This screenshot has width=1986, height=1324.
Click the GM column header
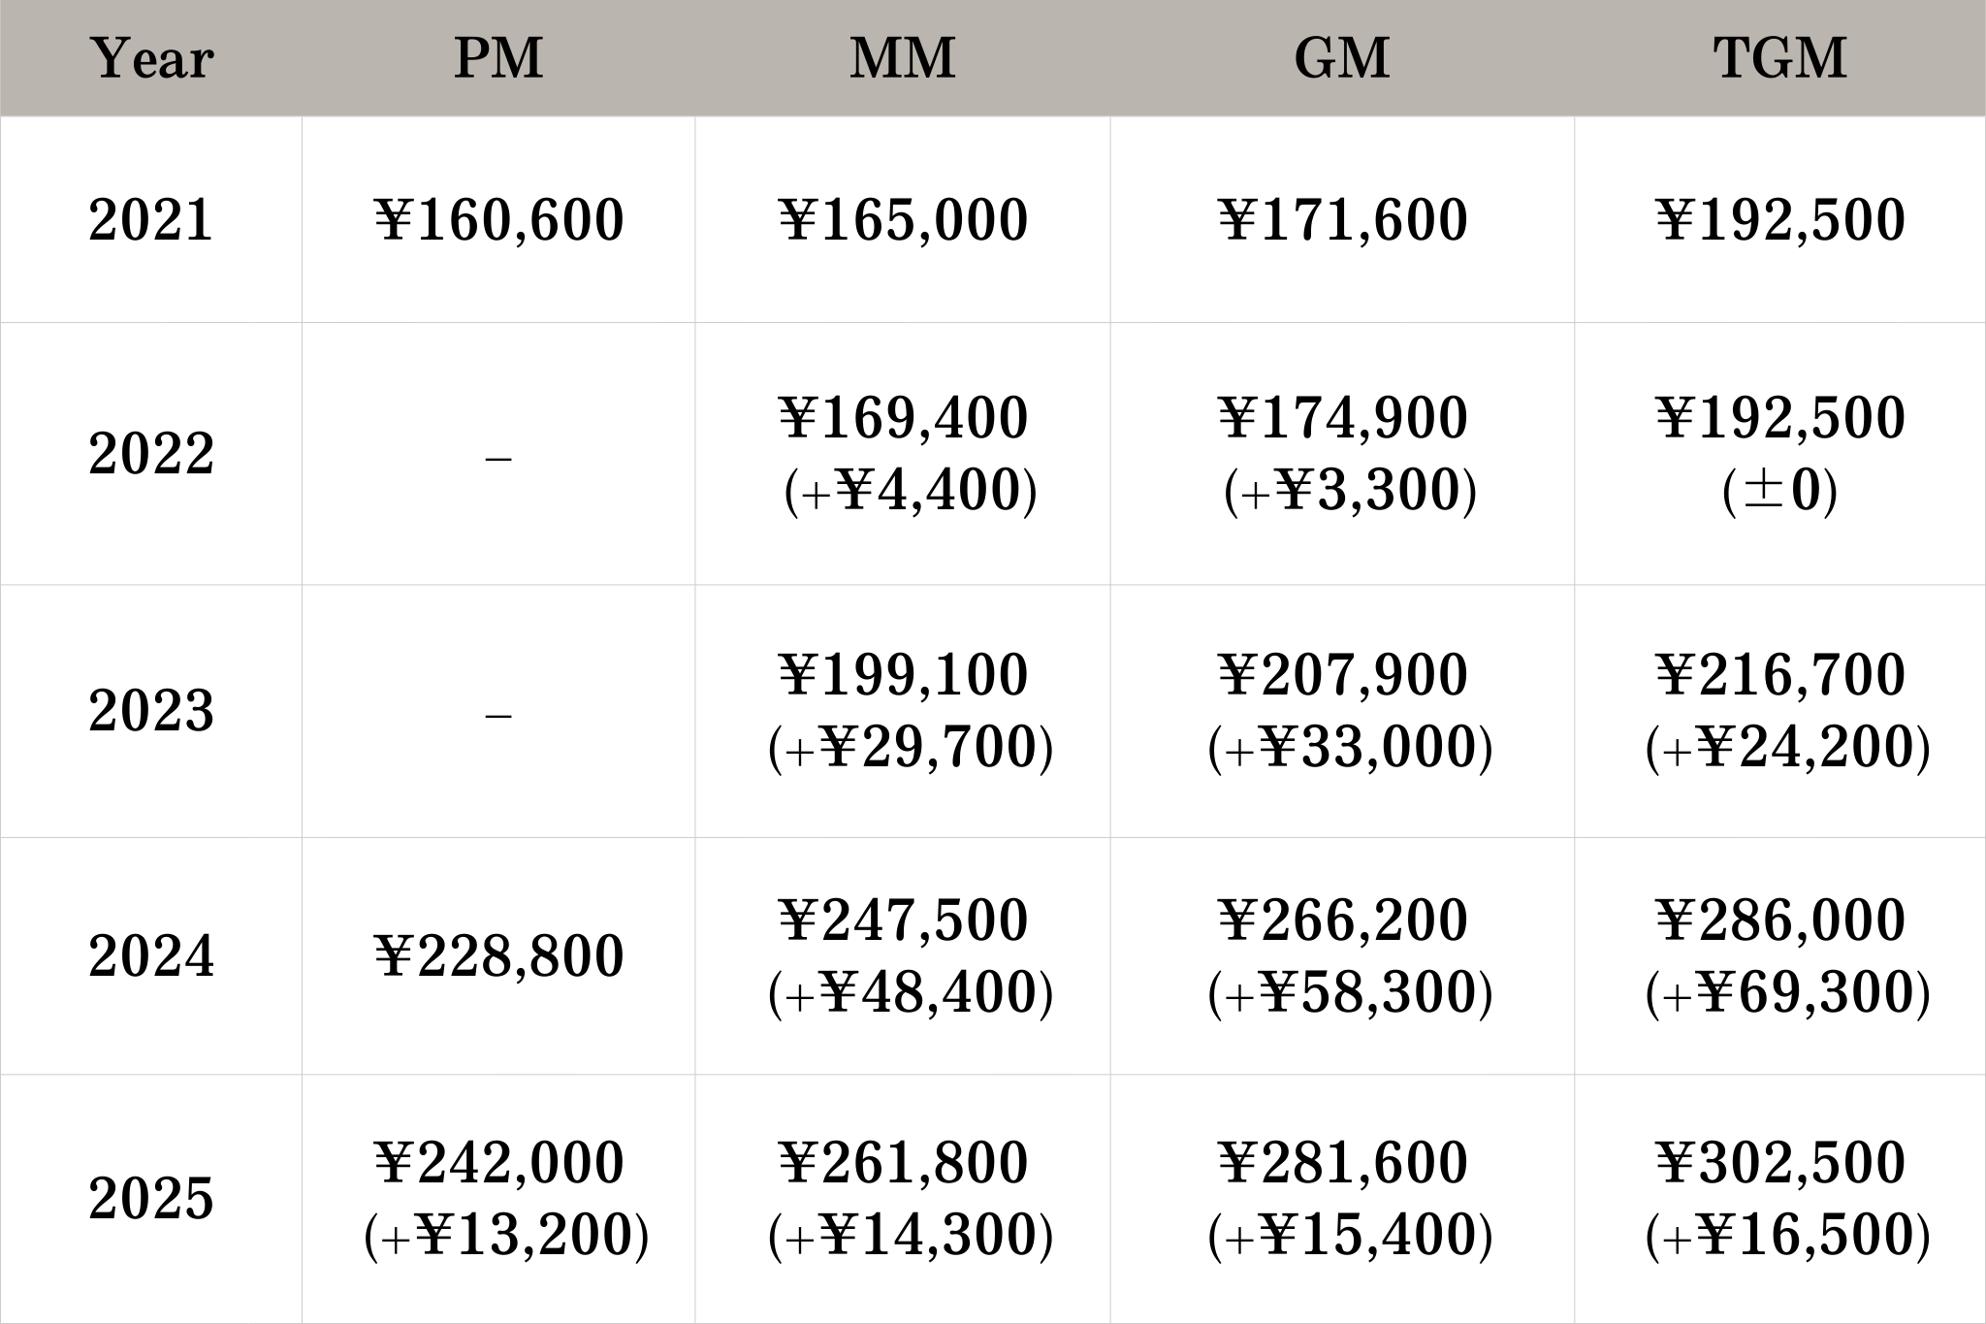tap(1342, 58)
